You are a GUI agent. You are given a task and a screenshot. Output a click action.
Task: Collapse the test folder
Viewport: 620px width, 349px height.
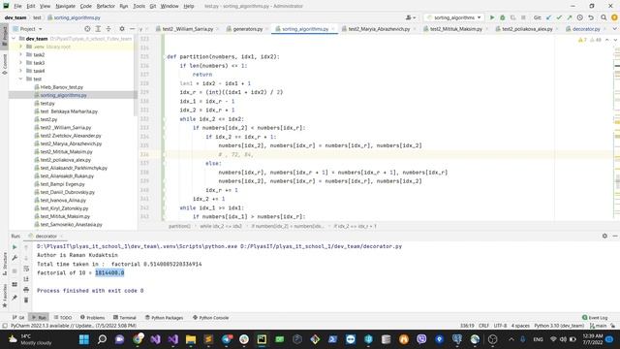pos(20,79)
